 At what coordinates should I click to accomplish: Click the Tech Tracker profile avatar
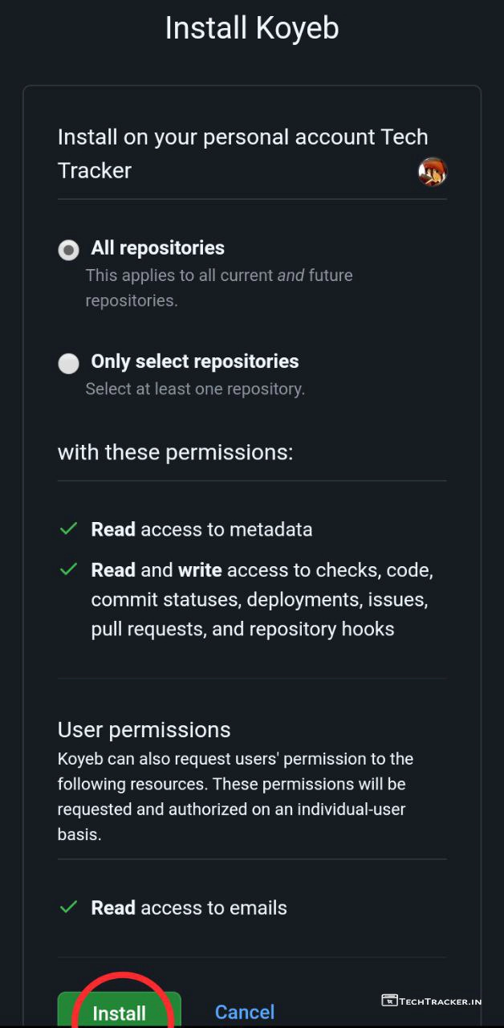tap(432, 172)
